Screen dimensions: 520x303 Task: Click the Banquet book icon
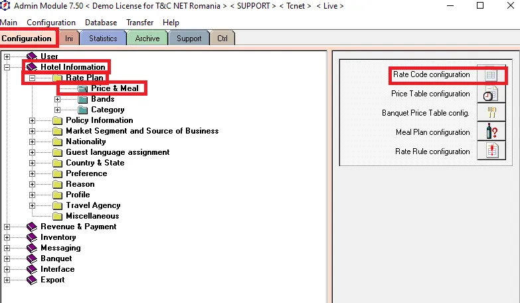pyautogui.click(x=32, y=258)
